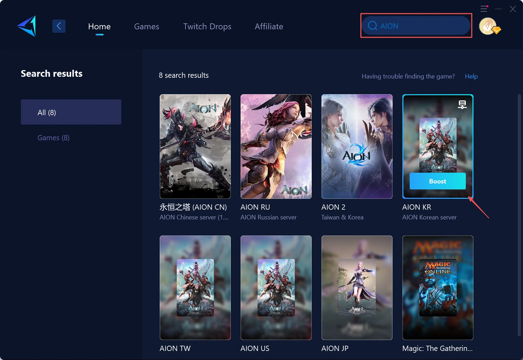The width and height of the screenshot is (523, 360).
Task: Open the Affiliate tab
Action: pyautogui.click(x=269, y=27)
